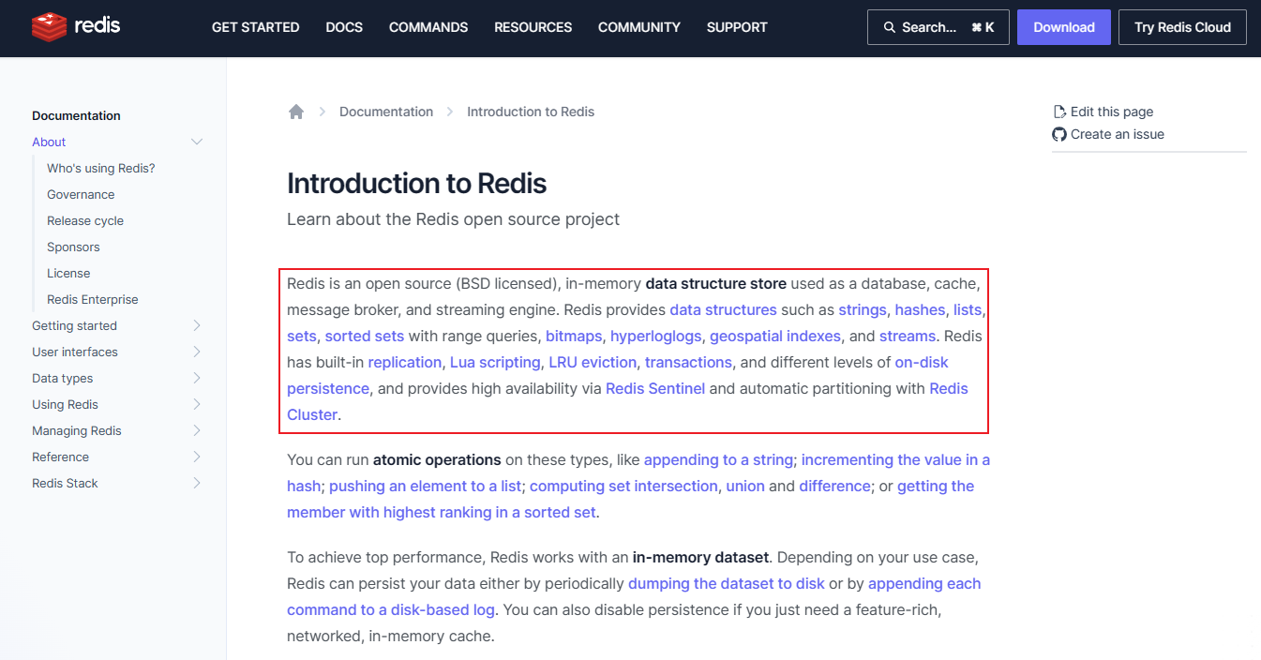
Task: Select Redis Stack in sidebar
Action: pyautogui.click(x=65, y=483)
